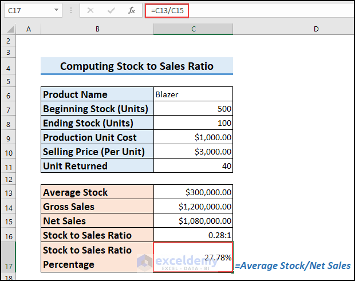Select the cell containing Blazer
Image resolution: width=355 pixels, height=281 pixels.
[194, 94]
